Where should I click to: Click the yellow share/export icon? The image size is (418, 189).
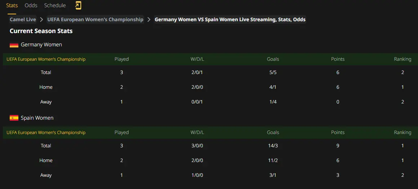78,6
